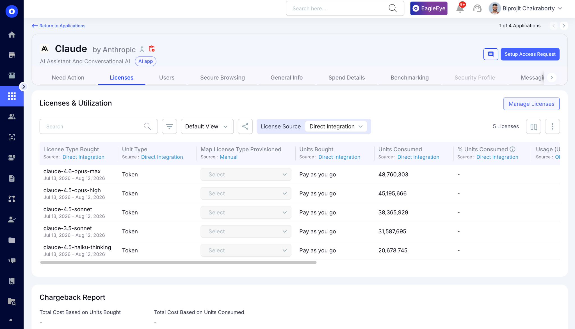Screen dimensions: 575x329
Task: Open the Benchmarking tab
Action: 410,78
